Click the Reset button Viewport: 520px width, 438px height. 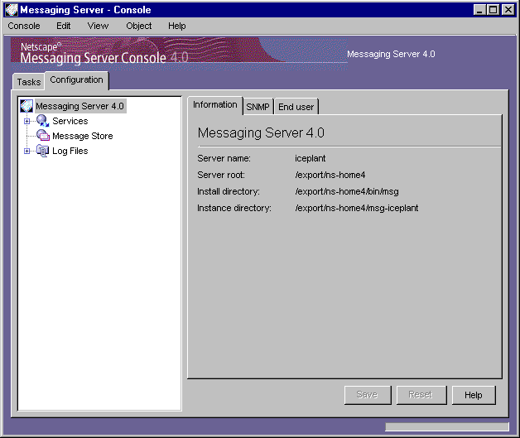tap(421, 395)
